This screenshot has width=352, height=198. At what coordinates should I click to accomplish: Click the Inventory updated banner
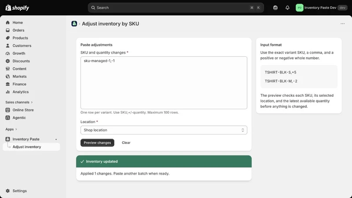point(164,161)
